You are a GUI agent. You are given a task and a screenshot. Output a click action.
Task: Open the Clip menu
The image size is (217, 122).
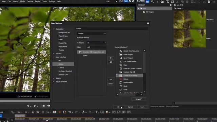[9, 1]
